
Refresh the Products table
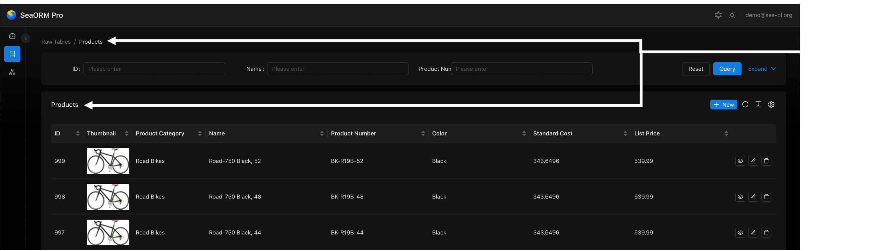point(745,104)
